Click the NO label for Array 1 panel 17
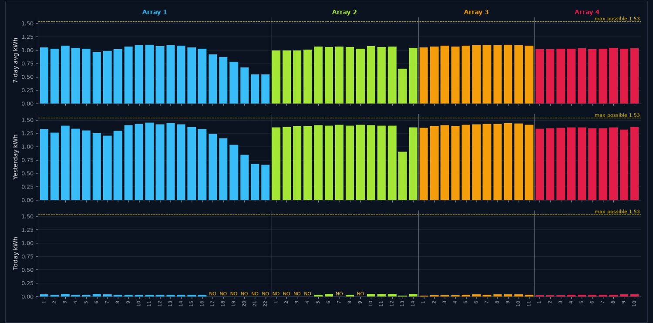Image resolution: width=653 pixels, height=323 pixels. (x=212, y=294)
